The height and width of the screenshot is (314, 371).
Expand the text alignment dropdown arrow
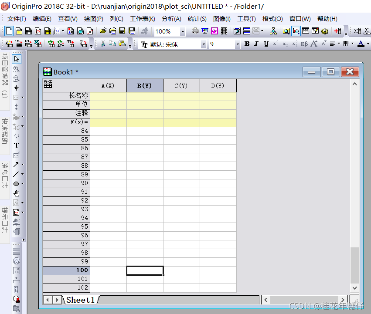339,44
